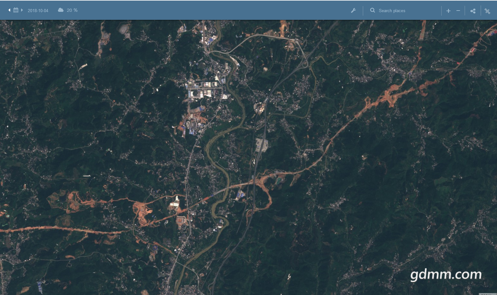Click the satellite map view
This screenshot has height=295, width=497.
tap(248, 157)
